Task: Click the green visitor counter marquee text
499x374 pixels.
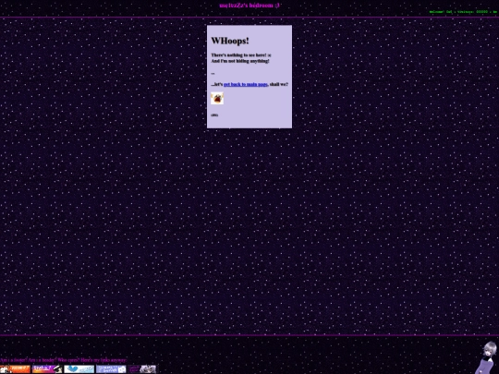Action: (x=463, y=12)
